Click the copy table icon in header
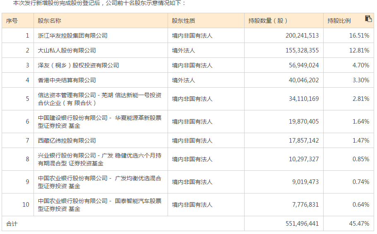This screenshot has height=234, width=377. 368,19
